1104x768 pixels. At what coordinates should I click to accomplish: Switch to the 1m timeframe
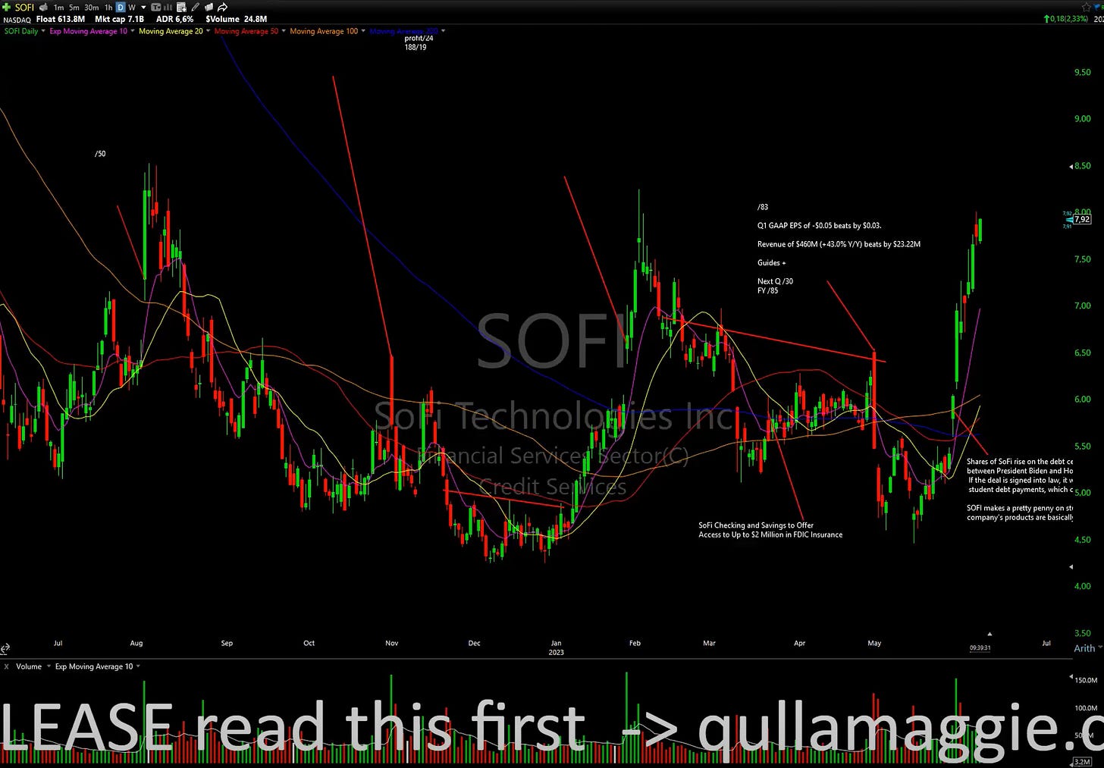[58, 8]
